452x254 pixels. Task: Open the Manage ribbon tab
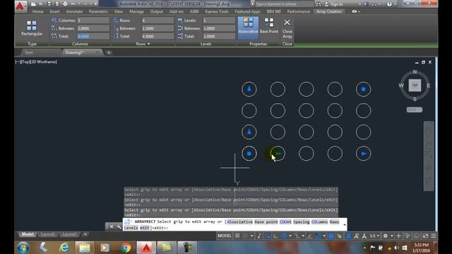(x=136, y=11)
